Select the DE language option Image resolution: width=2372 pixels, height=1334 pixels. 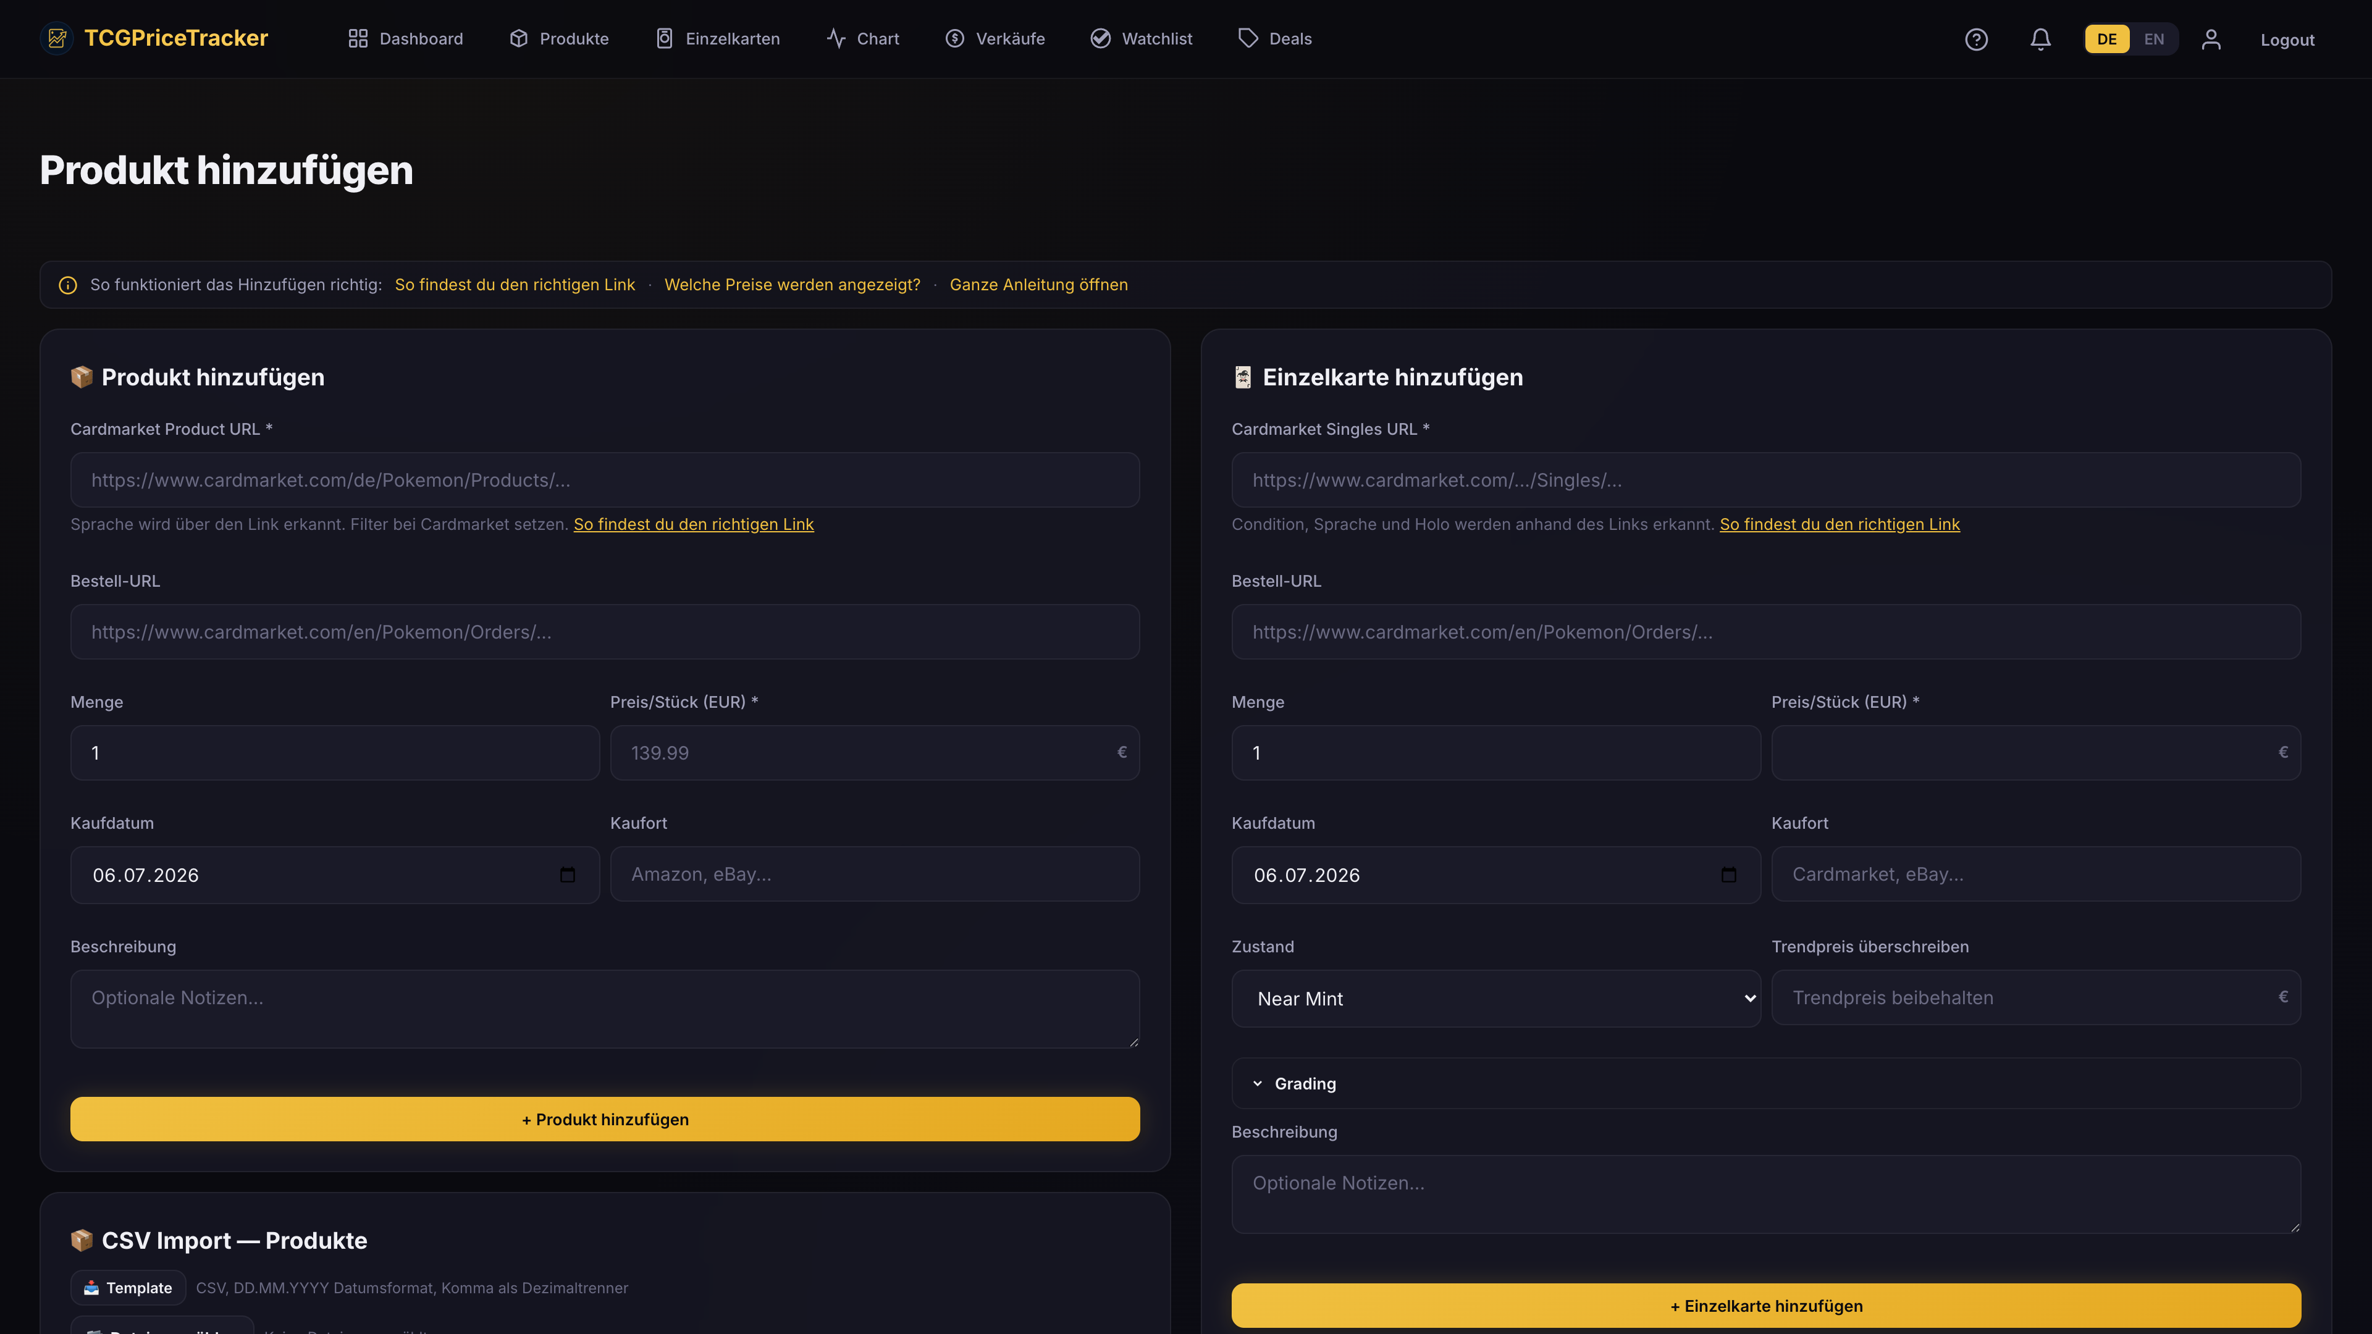[x=2107, y=39]
